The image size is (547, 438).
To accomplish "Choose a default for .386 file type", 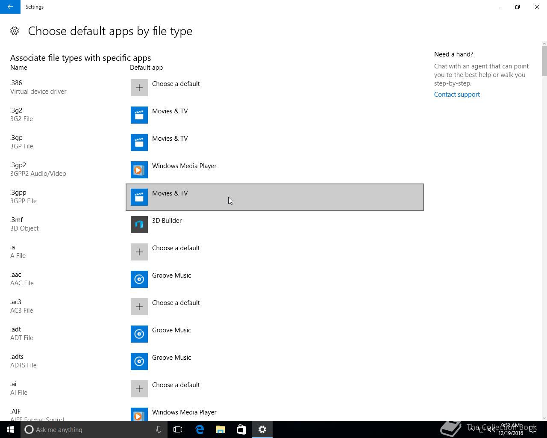I will 275,88.
